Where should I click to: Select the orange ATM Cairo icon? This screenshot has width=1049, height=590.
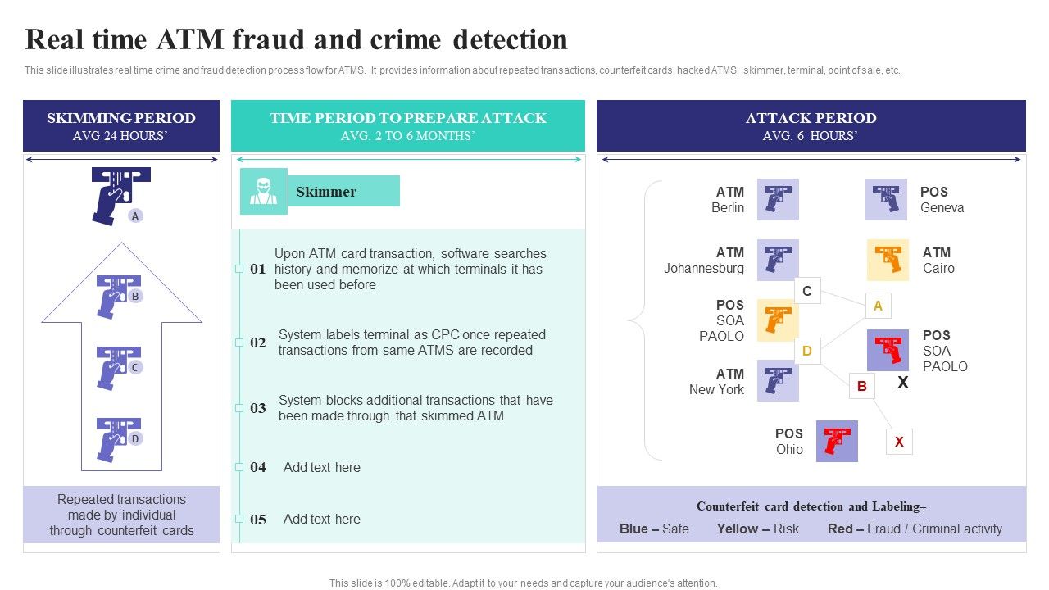[x=888, y=260]
